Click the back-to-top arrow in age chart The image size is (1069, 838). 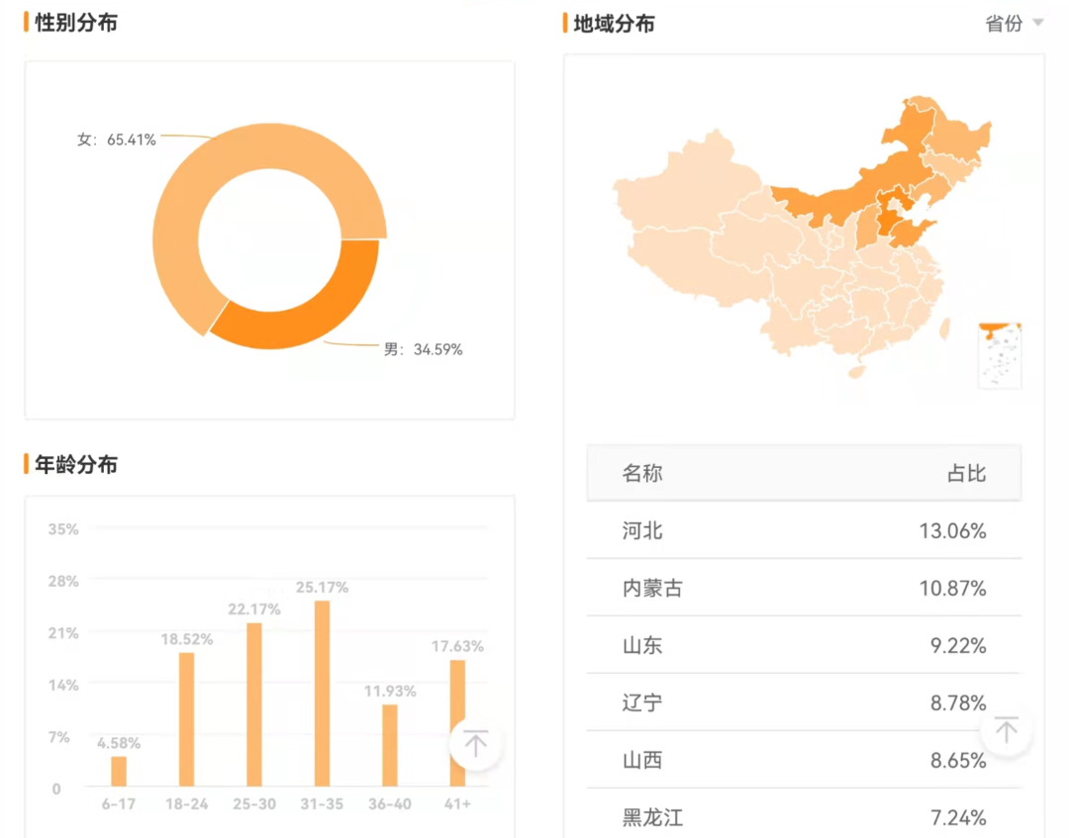475,744
